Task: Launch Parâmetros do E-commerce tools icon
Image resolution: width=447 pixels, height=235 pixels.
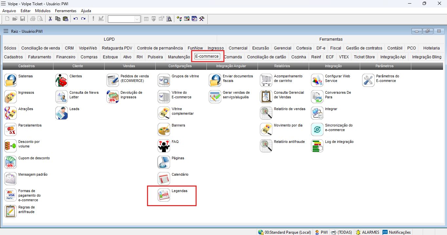Action: click(368, 80)
